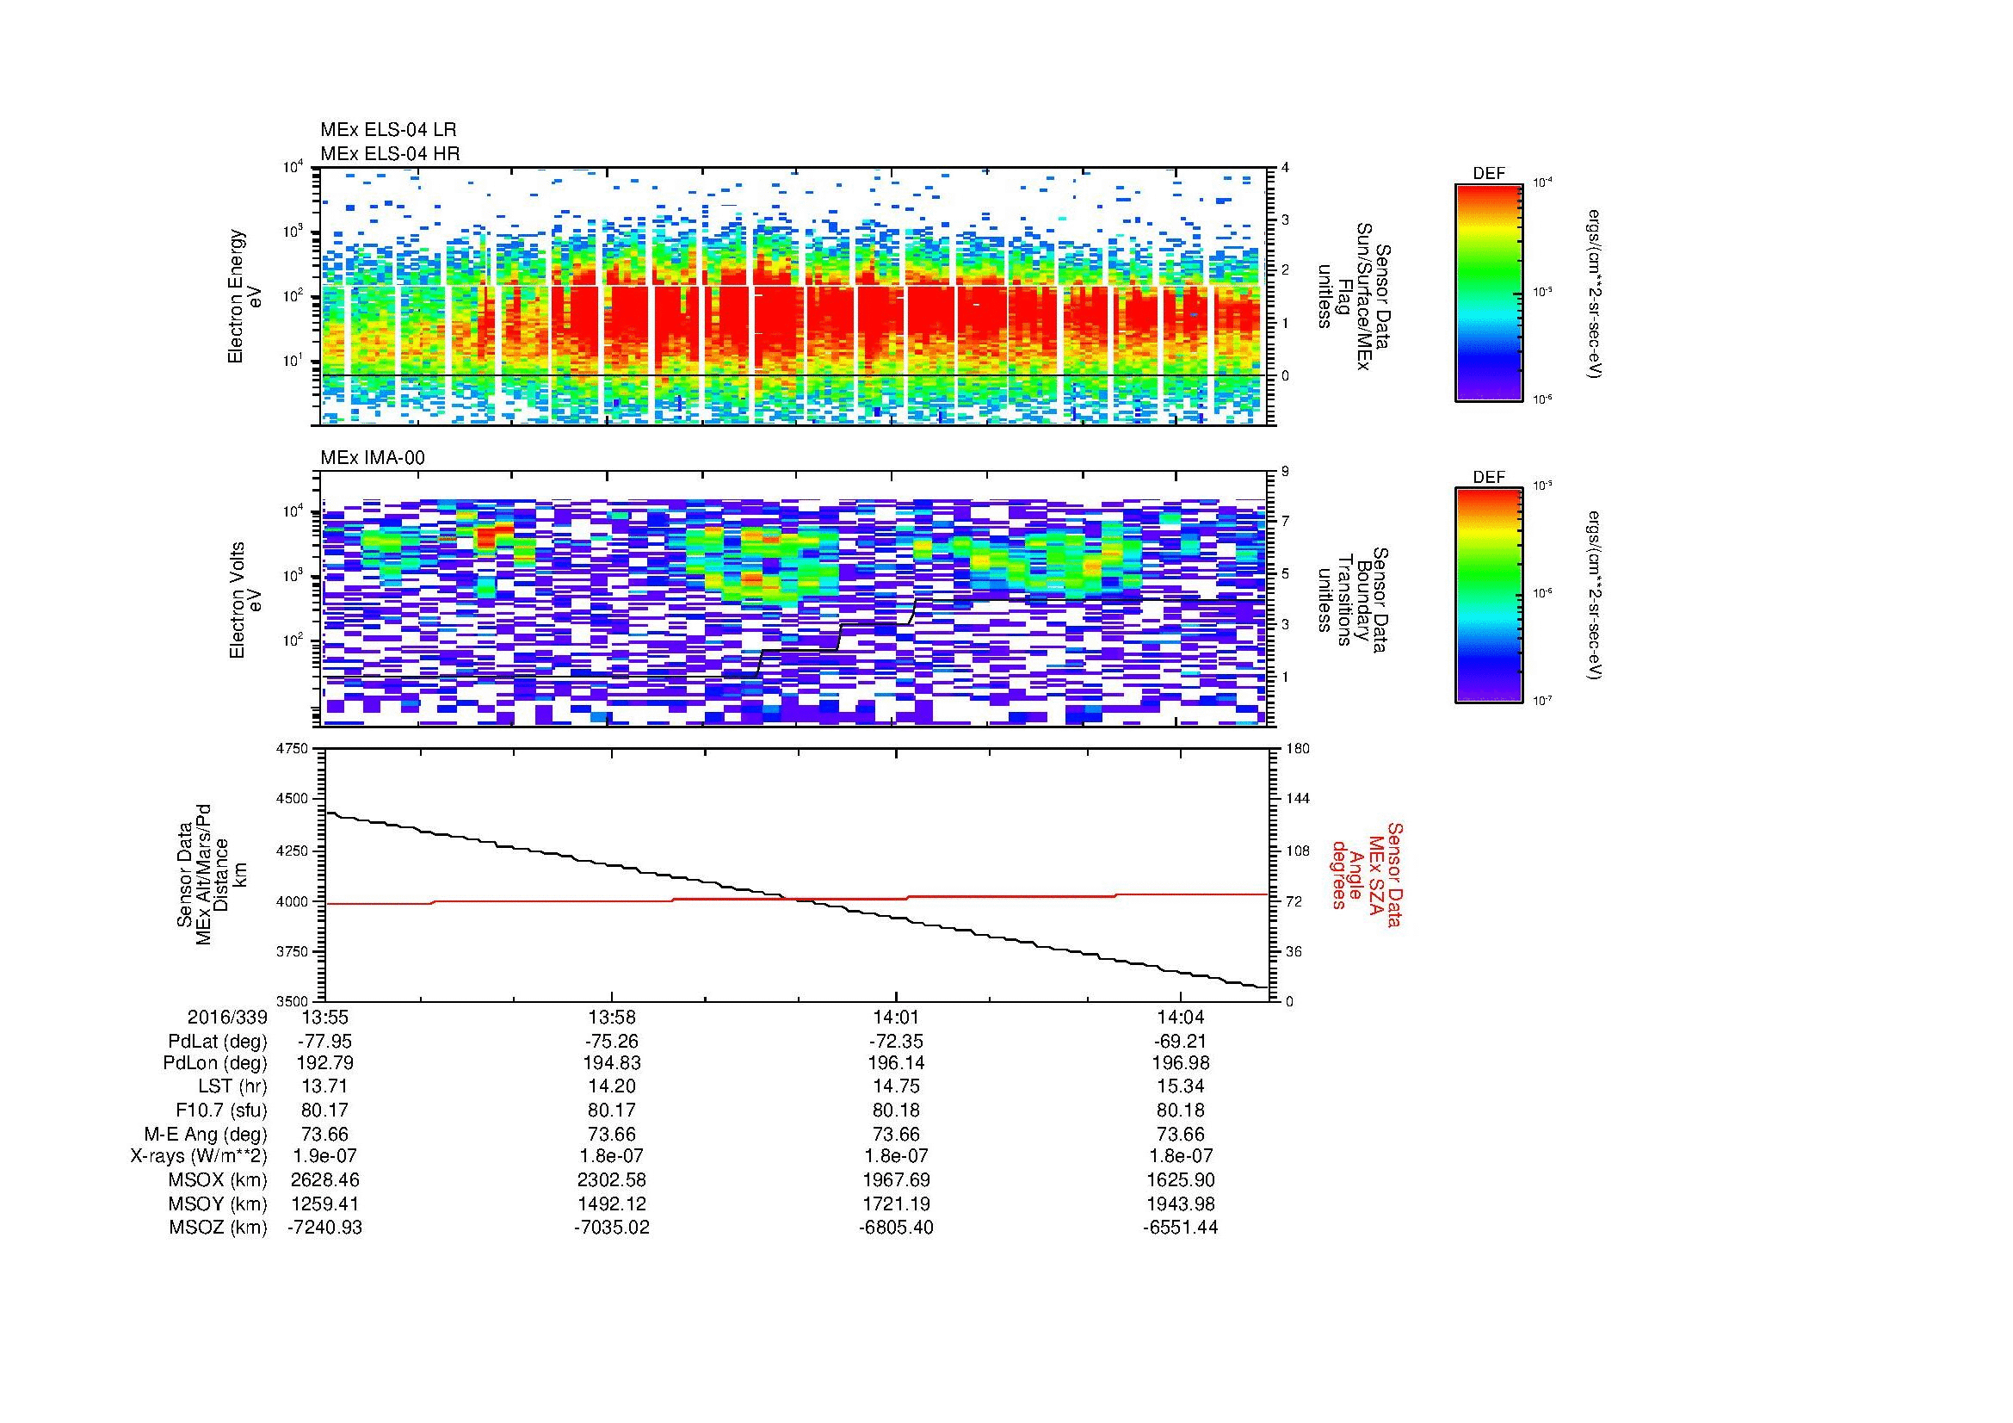Click the MSOX value 1967.69
This screenshot has height=1423, width=2013.
coord(896,1180)
